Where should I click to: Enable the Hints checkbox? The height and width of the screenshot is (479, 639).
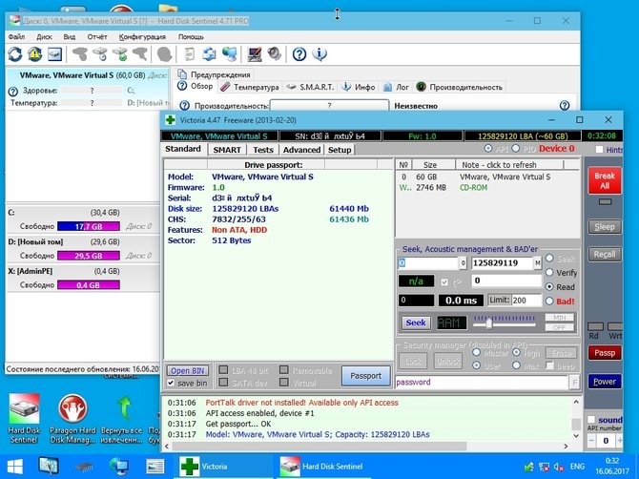(x=599, y=150)
